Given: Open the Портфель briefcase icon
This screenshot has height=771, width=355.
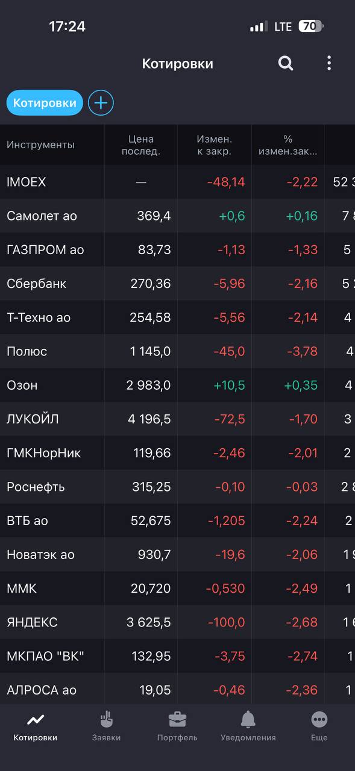Looking at the screenshot, I should (x=177, y=719).
